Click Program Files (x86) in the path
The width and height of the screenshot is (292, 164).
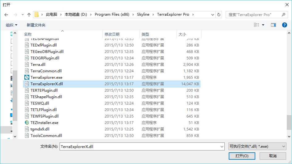tap(112, 14)
